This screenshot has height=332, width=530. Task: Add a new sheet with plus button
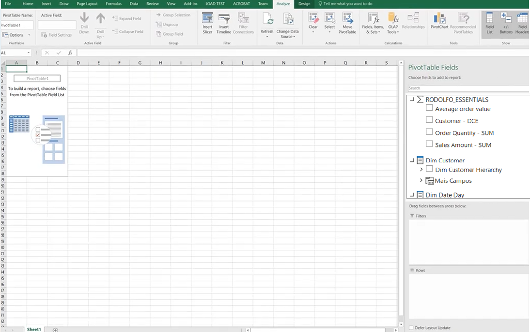tap(55, 330)
